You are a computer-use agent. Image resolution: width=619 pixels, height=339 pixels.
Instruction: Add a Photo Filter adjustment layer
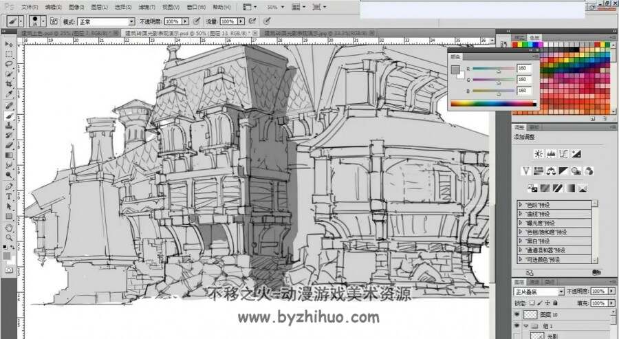coord(576,171)
